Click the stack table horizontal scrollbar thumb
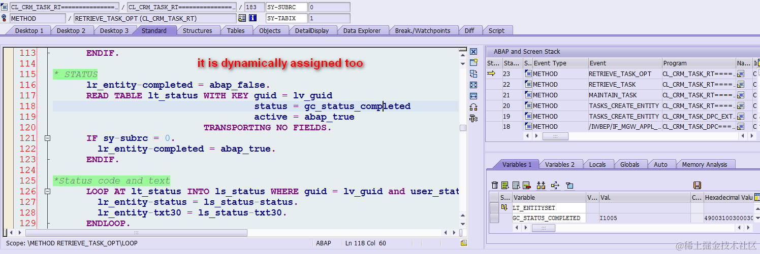Viewport: 760px width, 254px height. 555,136
